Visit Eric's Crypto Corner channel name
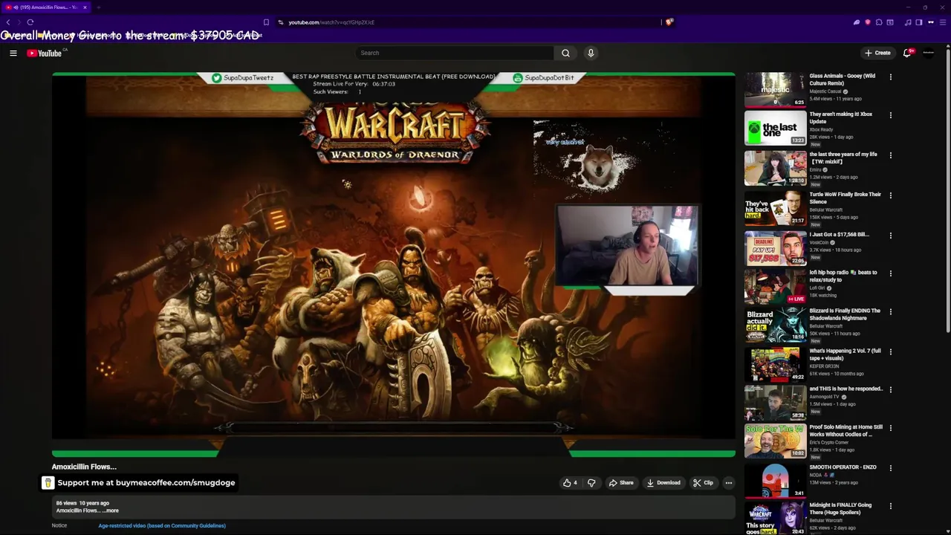This screenshot has width=951, height=535. [829, 442]
